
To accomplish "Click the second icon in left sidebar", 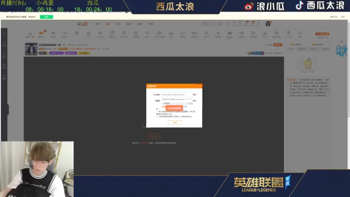I will click(4, 44).
